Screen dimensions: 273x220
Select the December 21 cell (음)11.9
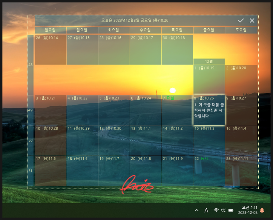177,171
